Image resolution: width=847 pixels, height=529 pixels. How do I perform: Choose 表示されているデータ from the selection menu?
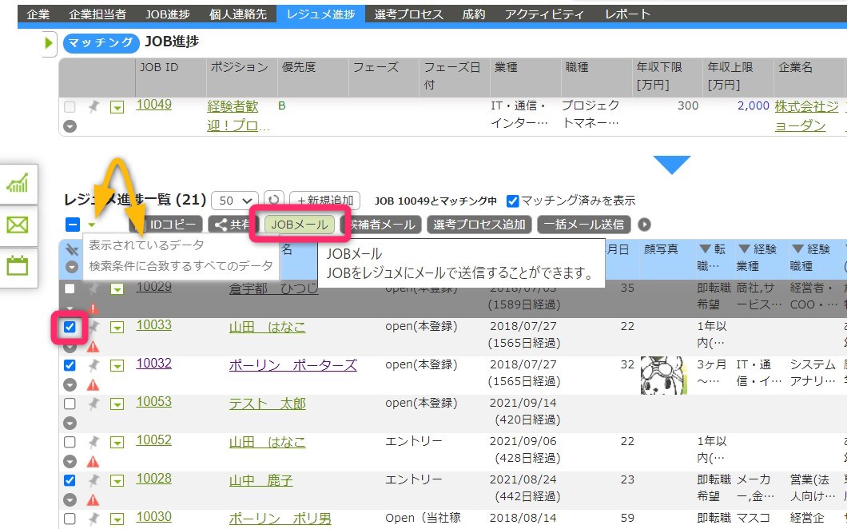point(146,245)
